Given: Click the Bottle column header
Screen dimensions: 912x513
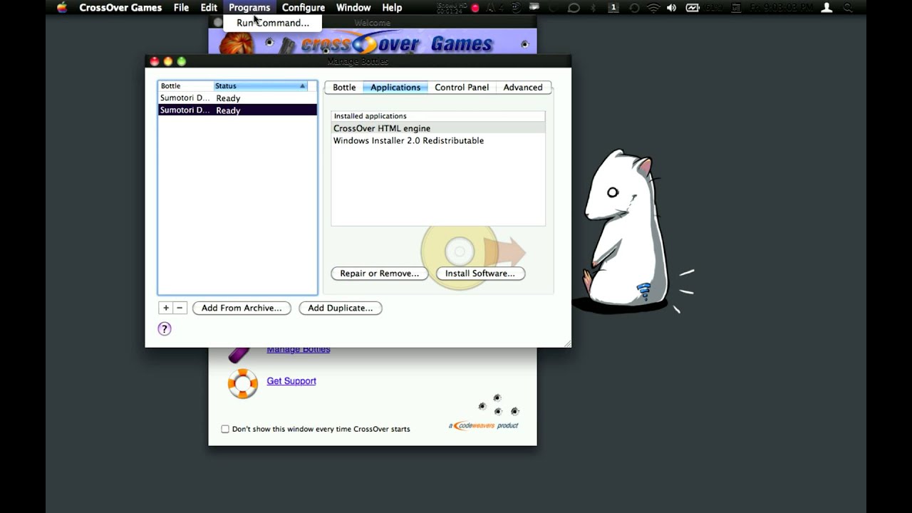Looking at the screenshot, I should coord(185,86).
